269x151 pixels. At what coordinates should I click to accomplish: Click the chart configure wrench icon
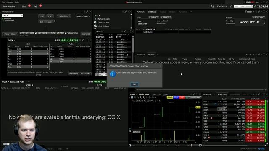[x=194, y=94]
